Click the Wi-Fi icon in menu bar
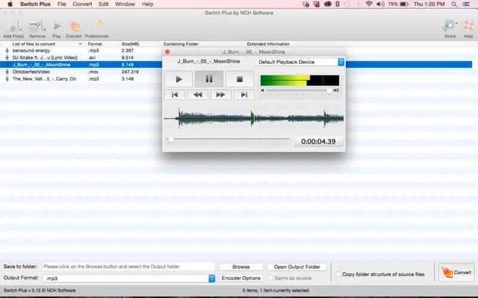478x298 pixels. [369, 4]
